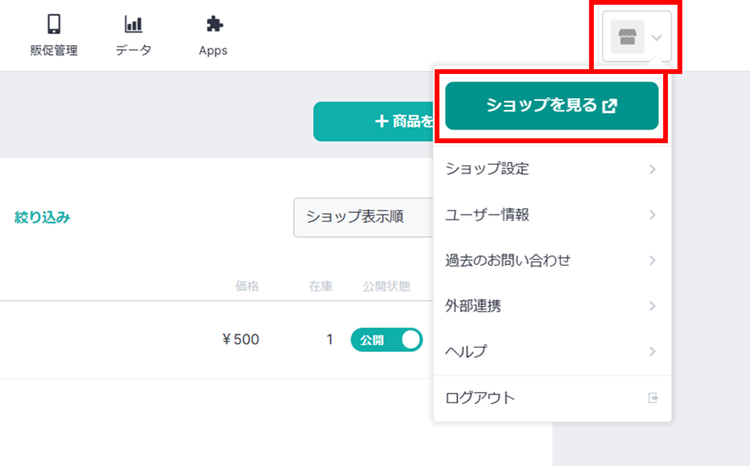Open the データ bar chart icon
Image resolution: width=750 pixels, height=466 pixels.
point(133,25)
